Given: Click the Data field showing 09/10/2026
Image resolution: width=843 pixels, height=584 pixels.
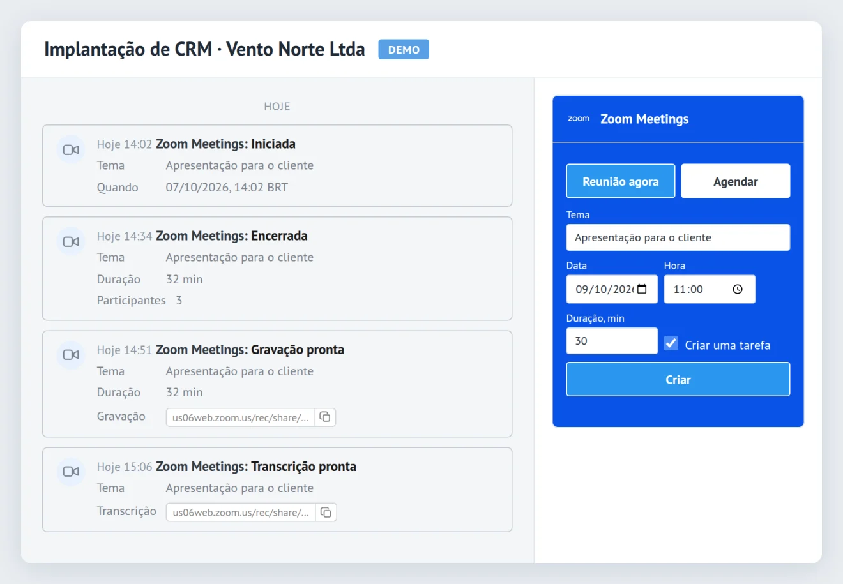Looking at the screenshot, I should coord(612,289).
